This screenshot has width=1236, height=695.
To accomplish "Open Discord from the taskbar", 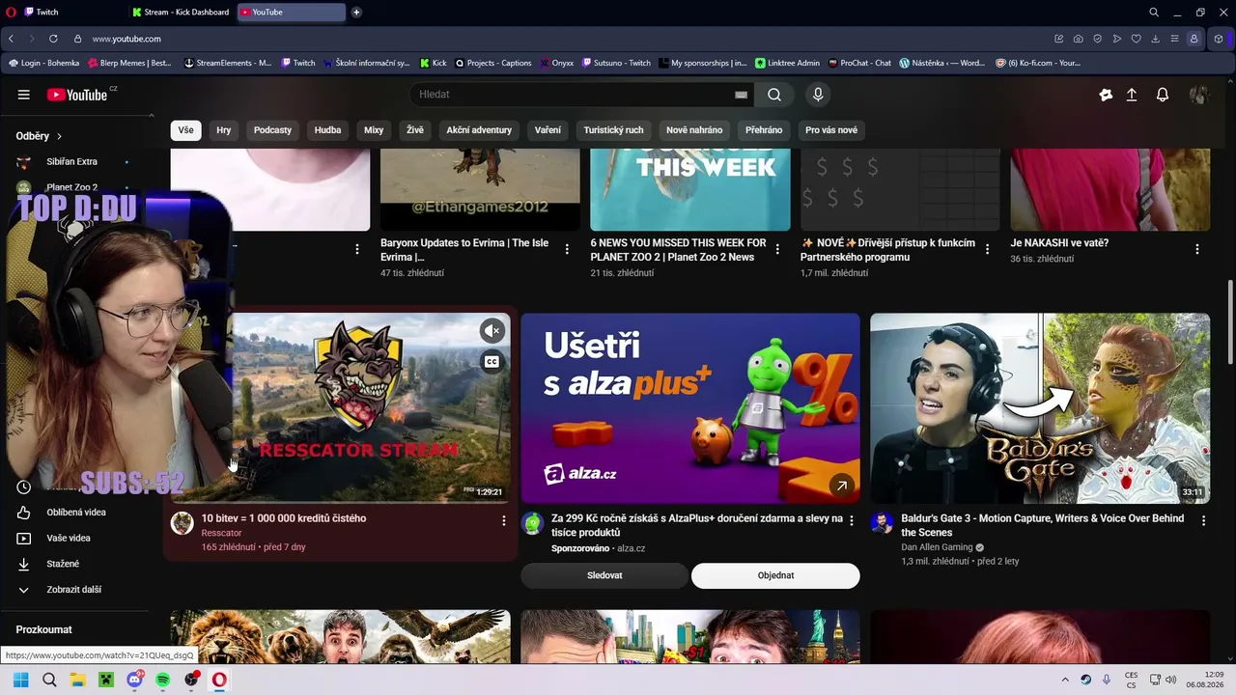I will [134, 680].
